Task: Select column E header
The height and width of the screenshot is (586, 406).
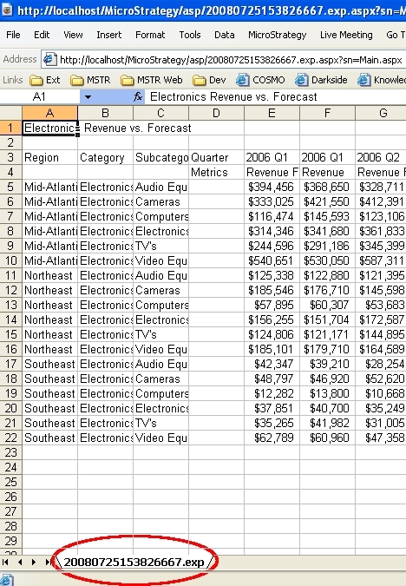Action: point(272,113)
